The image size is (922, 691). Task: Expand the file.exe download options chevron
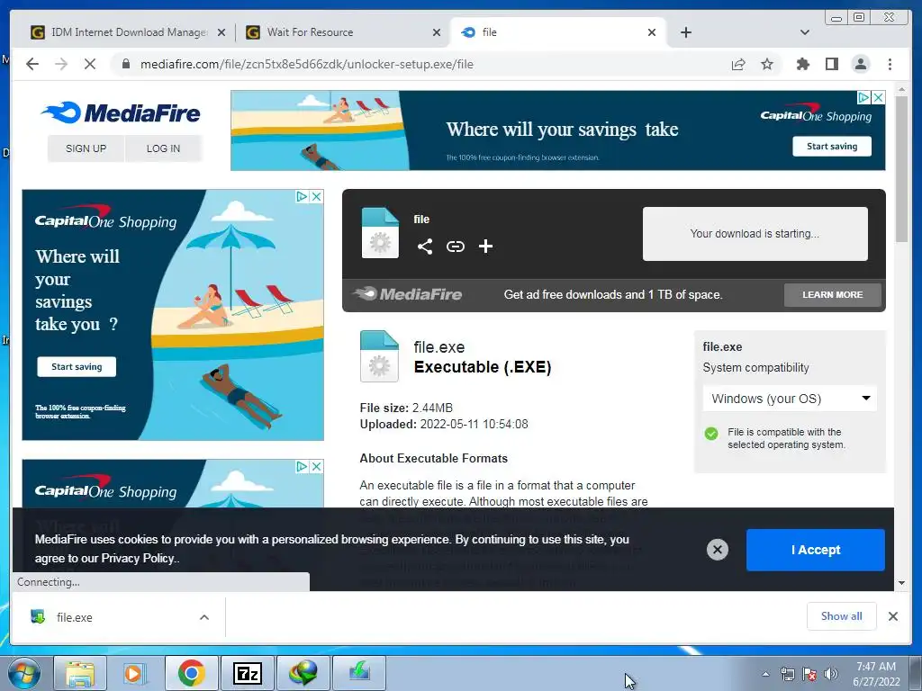pos(204,617)
